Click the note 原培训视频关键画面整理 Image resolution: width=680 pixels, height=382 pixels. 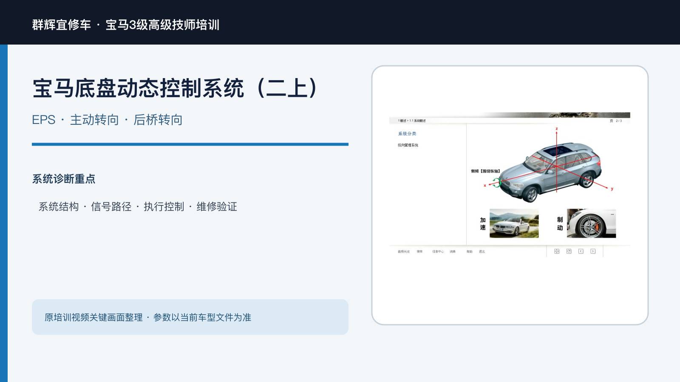click(x=93, y=317)
